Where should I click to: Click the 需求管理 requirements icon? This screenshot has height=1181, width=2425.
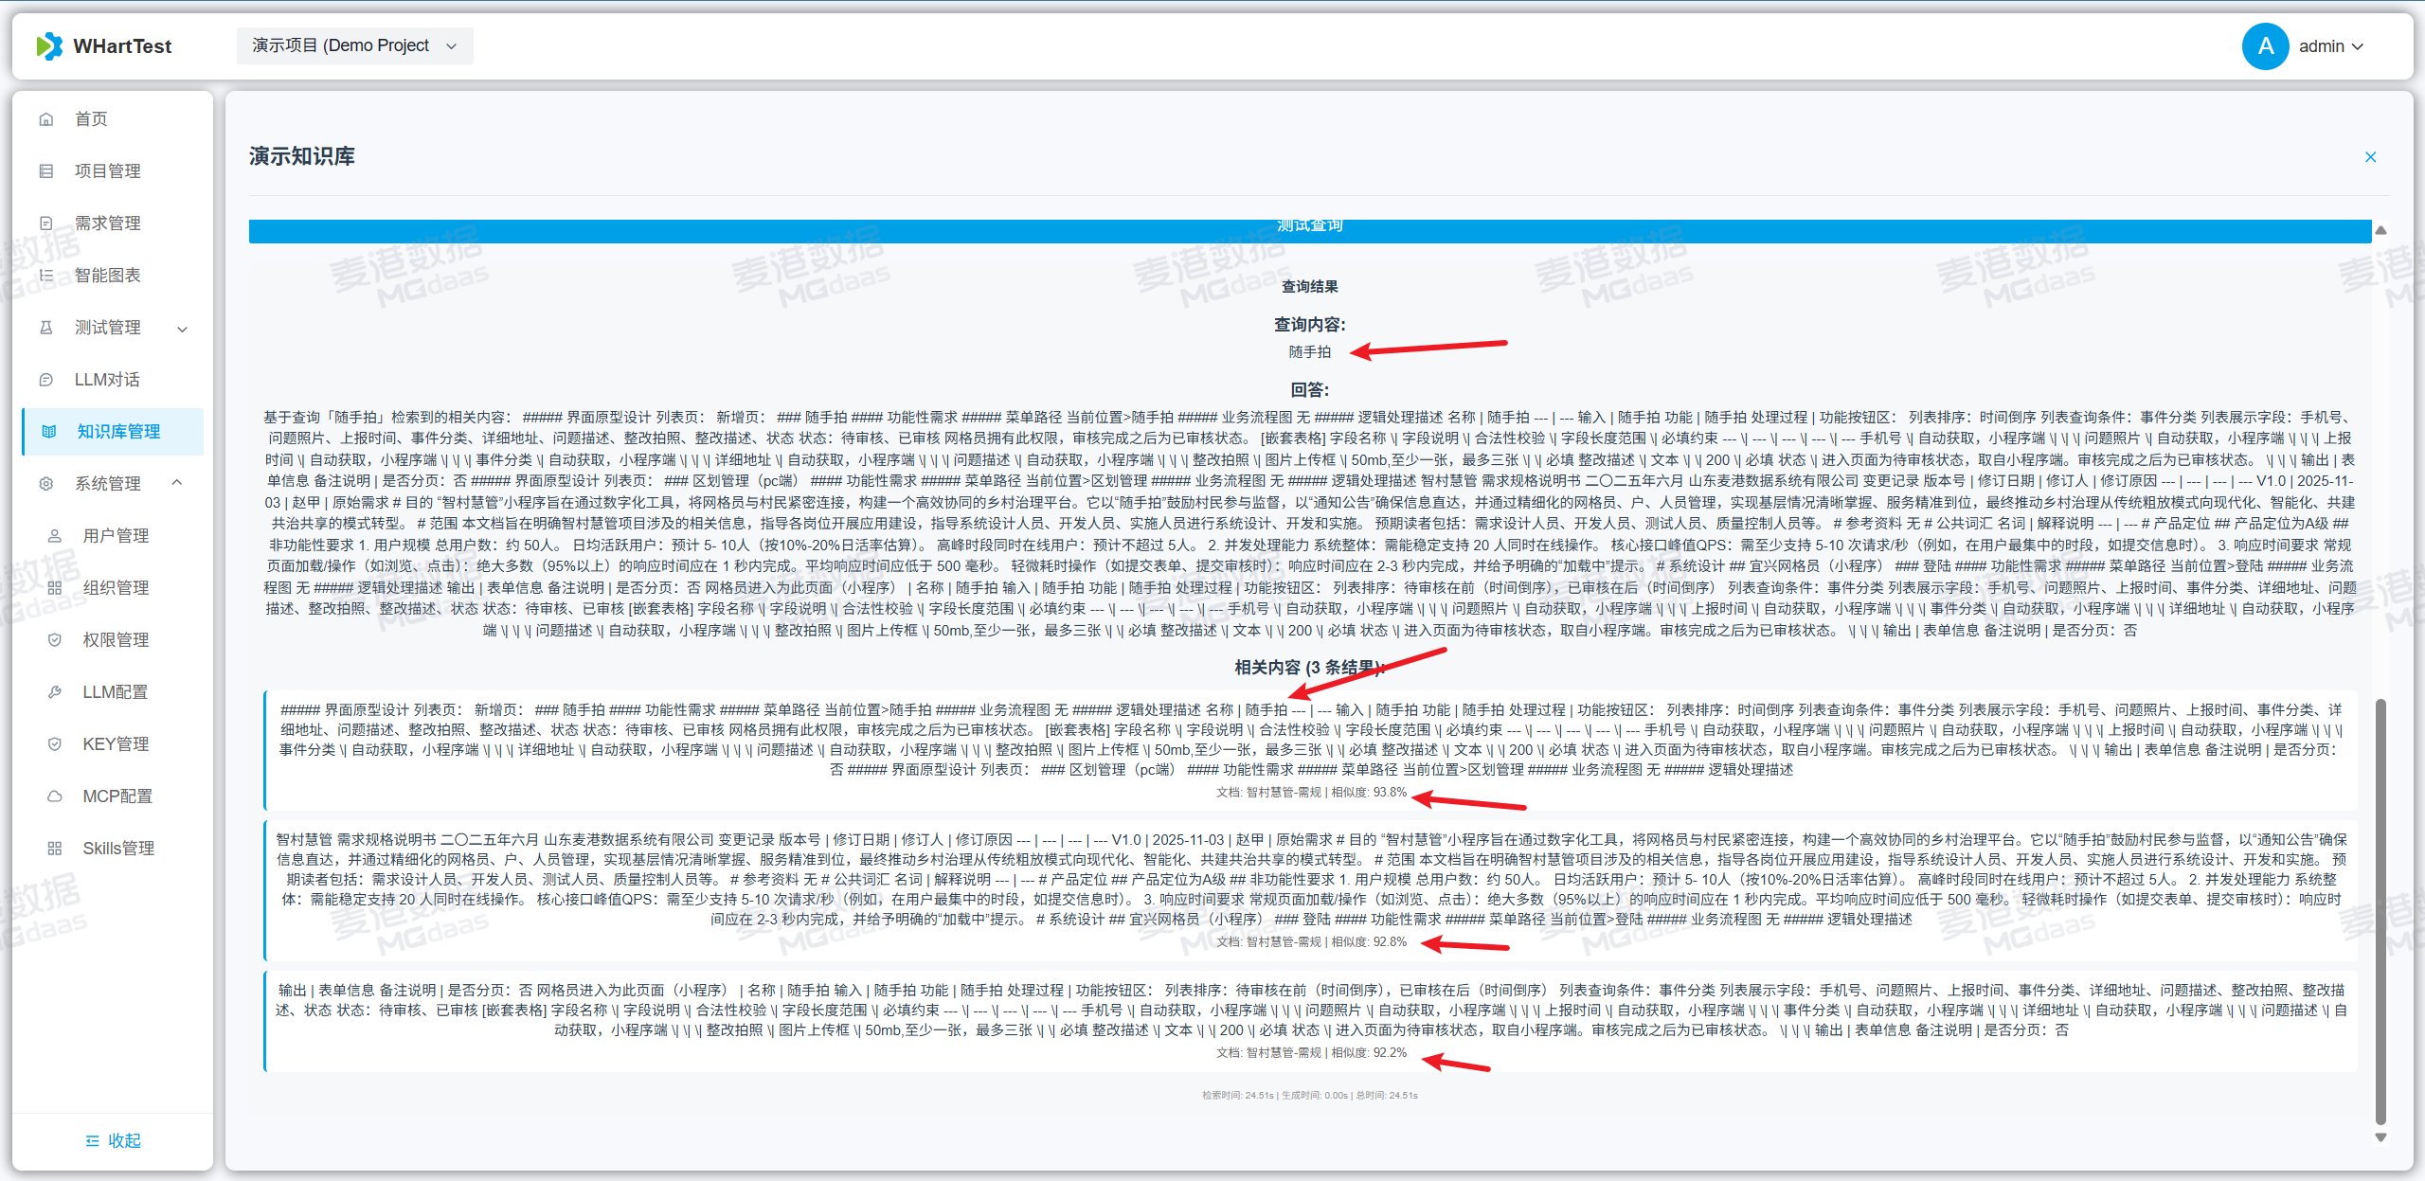(46, 223)
